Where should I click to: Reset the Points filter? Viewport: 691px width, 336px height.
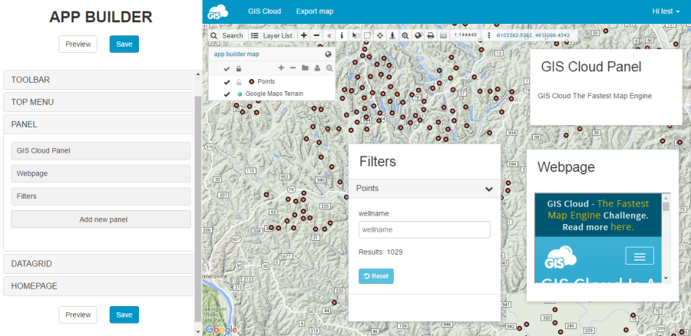point(376,276)
